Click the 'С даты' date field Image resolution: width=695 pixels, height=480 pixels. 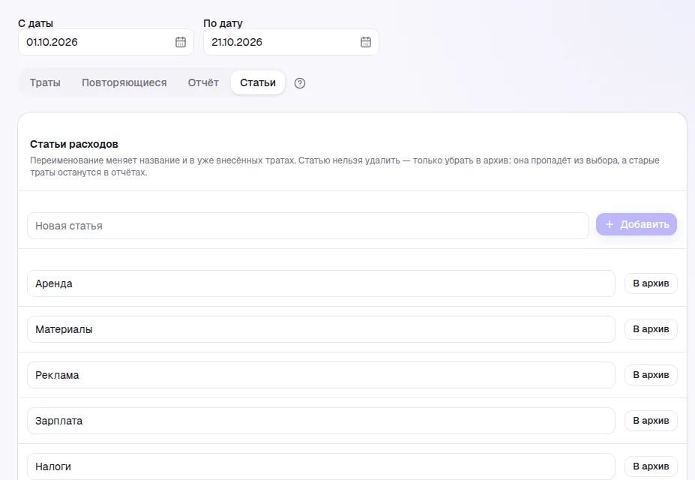point(106,42)
